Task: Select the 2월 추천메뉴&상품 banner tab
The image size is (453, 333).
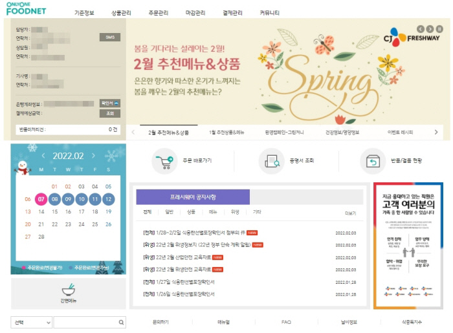Action: click(x=169, y=133)
